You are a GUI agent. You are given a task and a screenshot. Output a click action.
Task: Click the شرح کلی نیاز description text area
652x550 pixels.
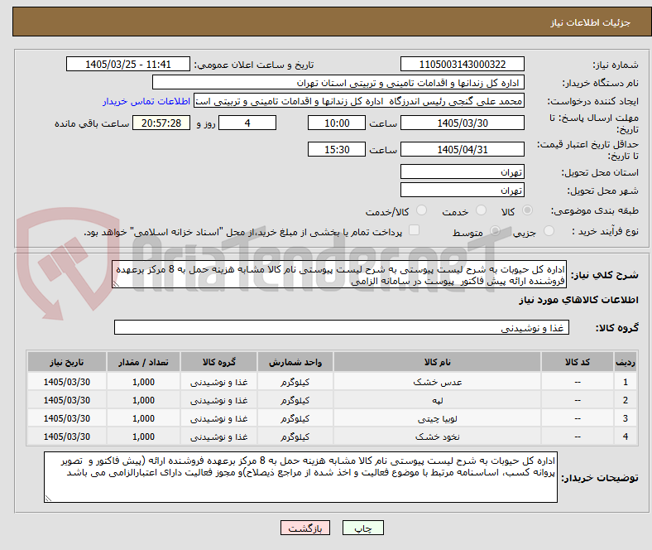tap(339, 274)
